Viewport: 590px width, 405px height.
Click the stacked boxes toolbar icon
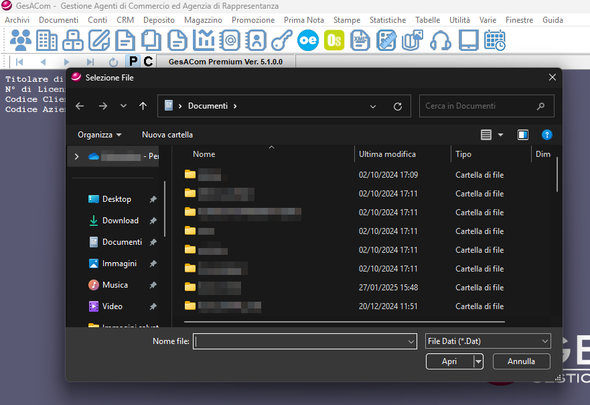(x=72, y=40)
